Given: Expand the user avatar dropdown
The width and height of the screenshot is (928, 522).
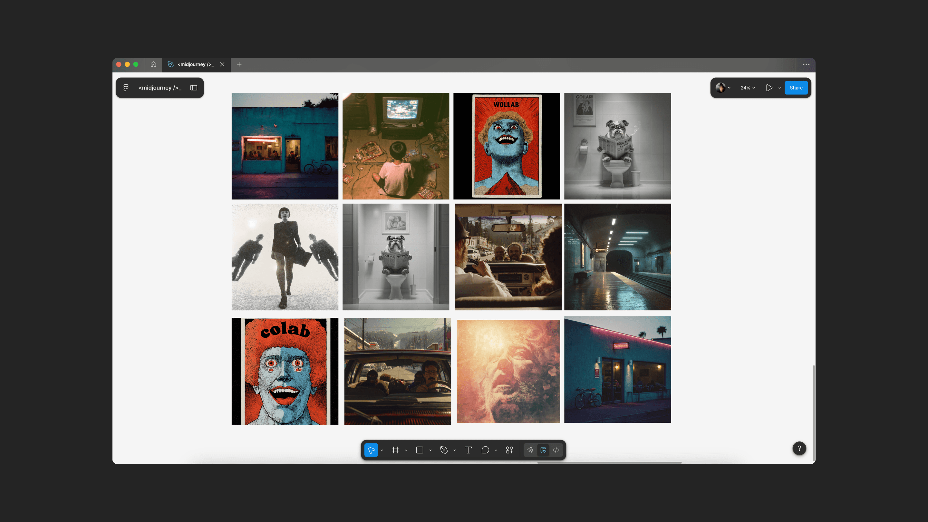Looking at the screenshot, I should pyautogui.click(x=729, y=88).
